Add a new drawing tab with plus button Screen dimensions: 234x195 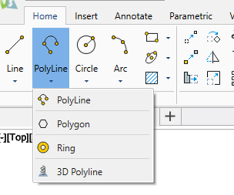click(x=170, y=116)
